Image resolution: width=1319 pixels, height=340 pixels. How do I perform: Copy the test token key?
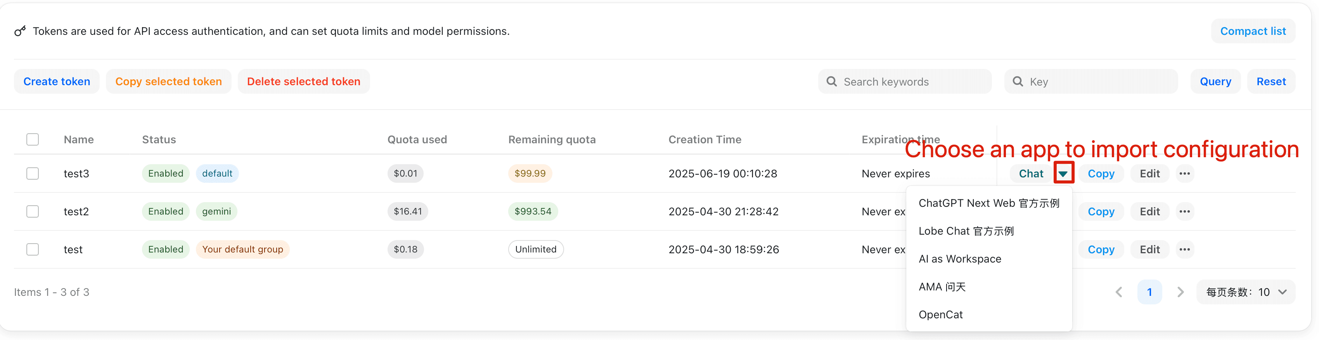point(1101,249)
